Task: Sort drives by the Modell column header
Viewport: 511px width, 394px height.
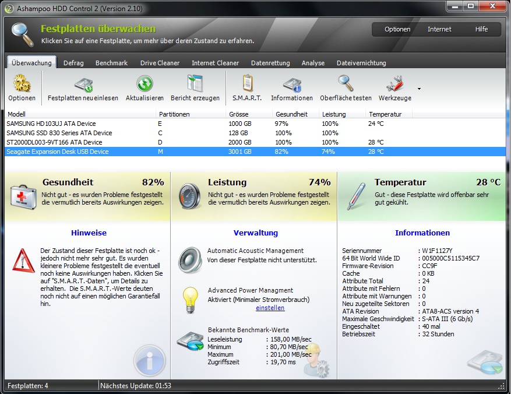Action: coord(80,114)
